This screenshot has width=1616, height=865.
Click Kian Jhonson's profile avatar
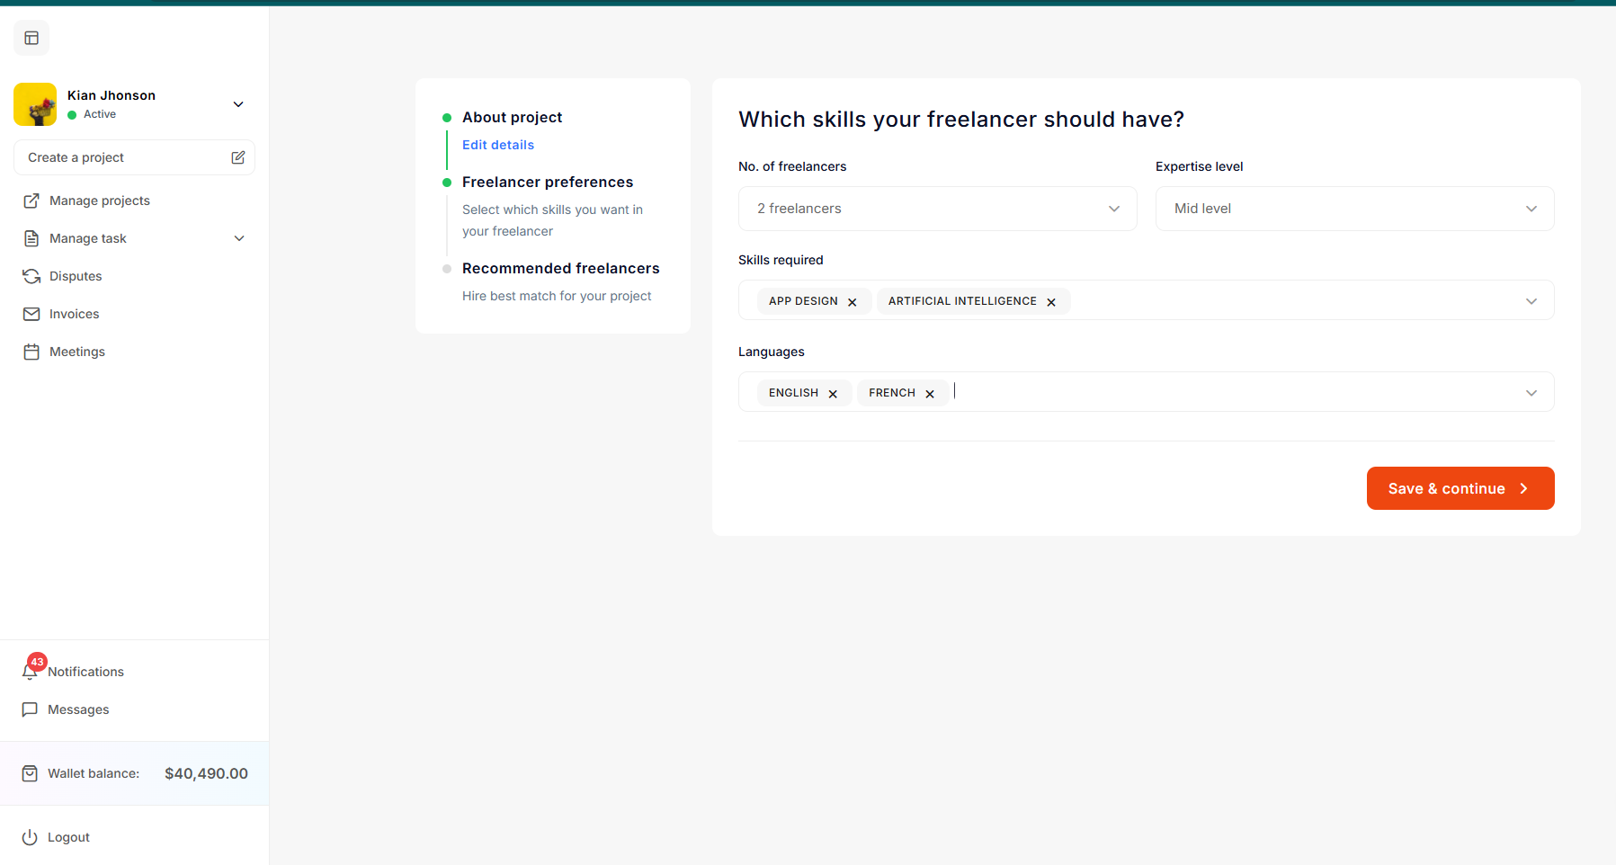[35, 104]
